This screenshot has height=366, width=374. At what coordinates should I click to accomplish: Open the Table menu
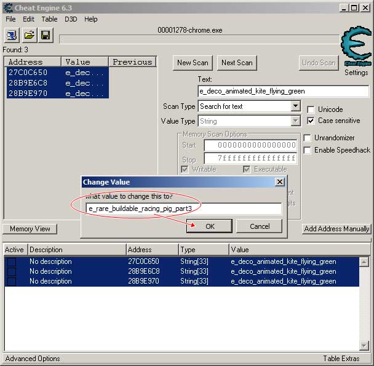(x=49, y=19)
